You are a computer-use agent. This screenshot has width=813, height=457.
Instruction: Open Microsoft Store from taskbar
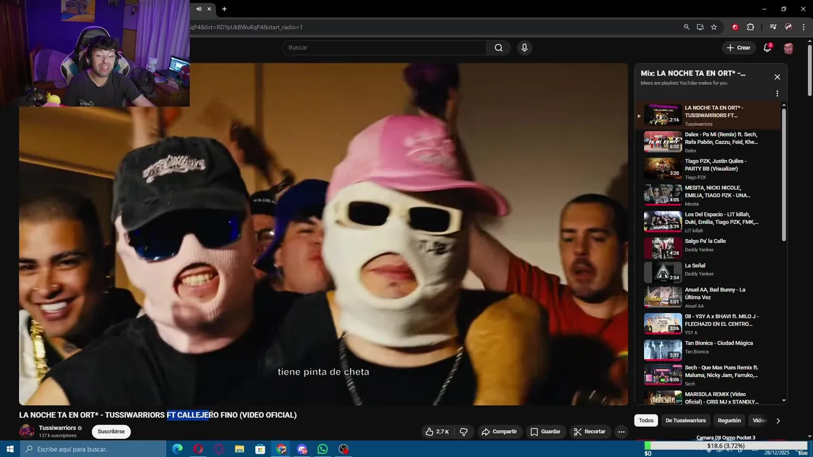tap(260, 449)
